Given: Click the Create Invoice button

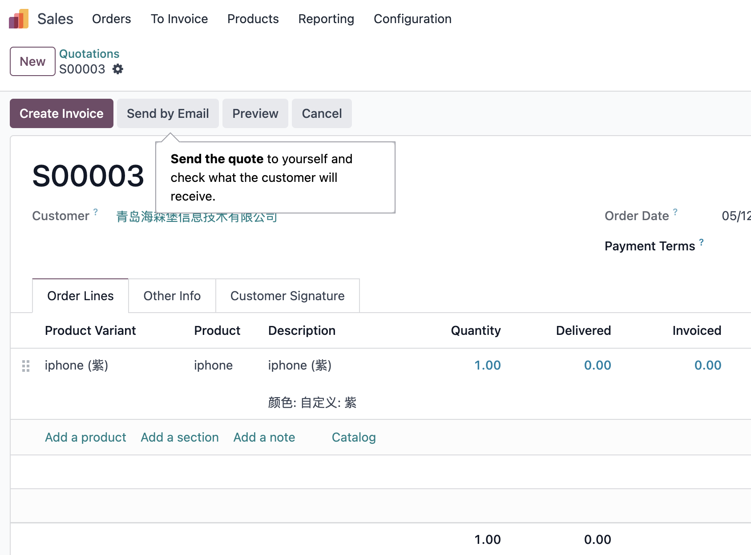Looking at the screenshot, I should [62, 113].
